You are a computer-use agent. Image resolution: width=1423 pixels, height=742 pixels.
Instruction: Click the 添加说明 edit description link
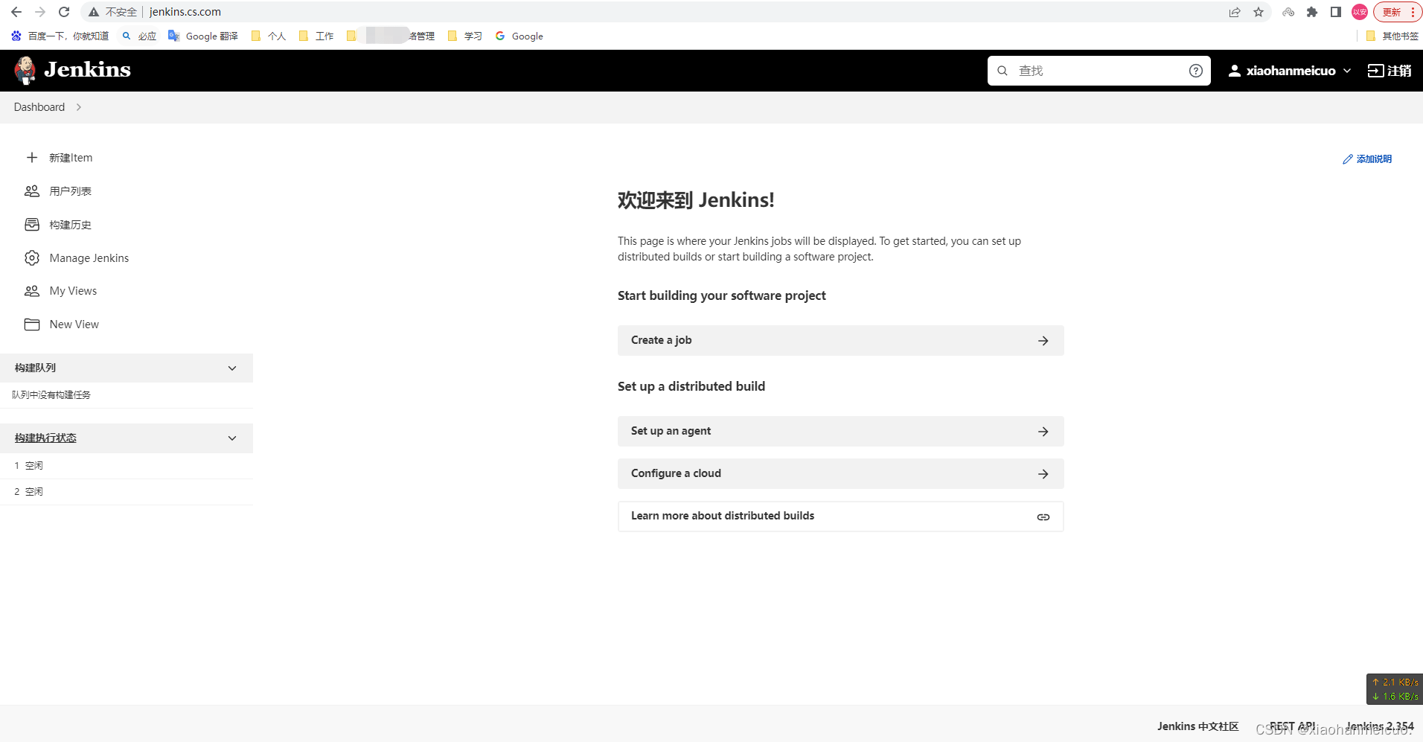coord(1367,159)
